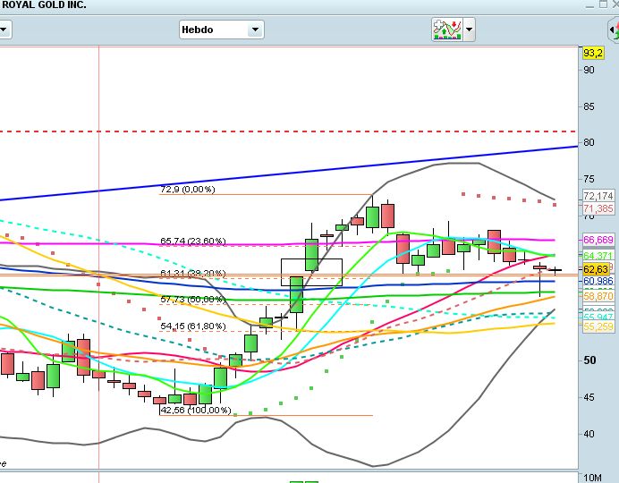Select the 57,73 (50,00%) Fibonacci label

193,300
